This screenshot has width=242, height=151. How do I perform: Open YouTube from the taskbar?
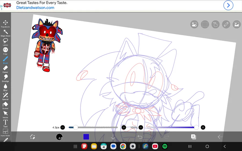155,146
